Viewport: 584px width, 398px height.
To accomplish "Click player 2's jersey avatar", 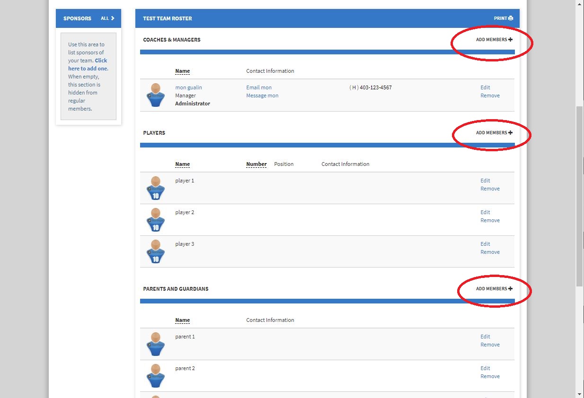I will click(x=156, y=220).
